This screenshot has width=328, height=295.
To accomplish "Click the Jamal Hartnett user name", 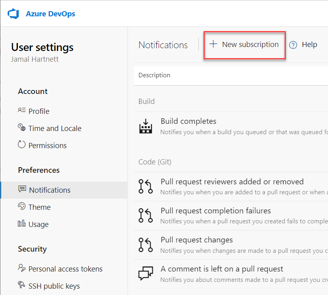I will tap(35, 59).
